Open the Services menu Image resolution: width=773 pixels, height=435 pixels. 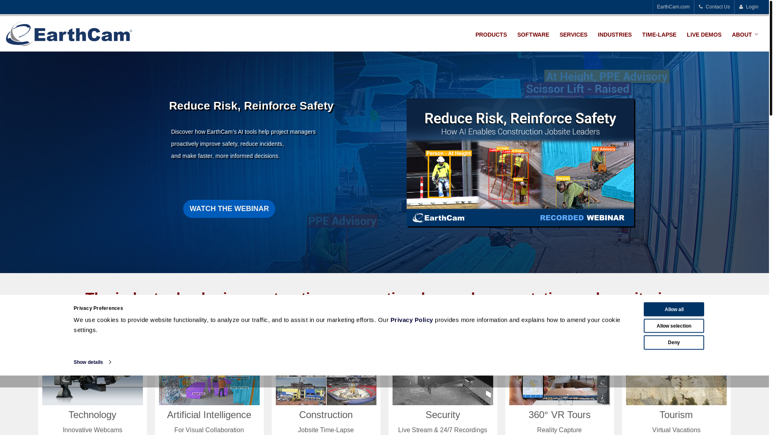[x=573, y=35]
